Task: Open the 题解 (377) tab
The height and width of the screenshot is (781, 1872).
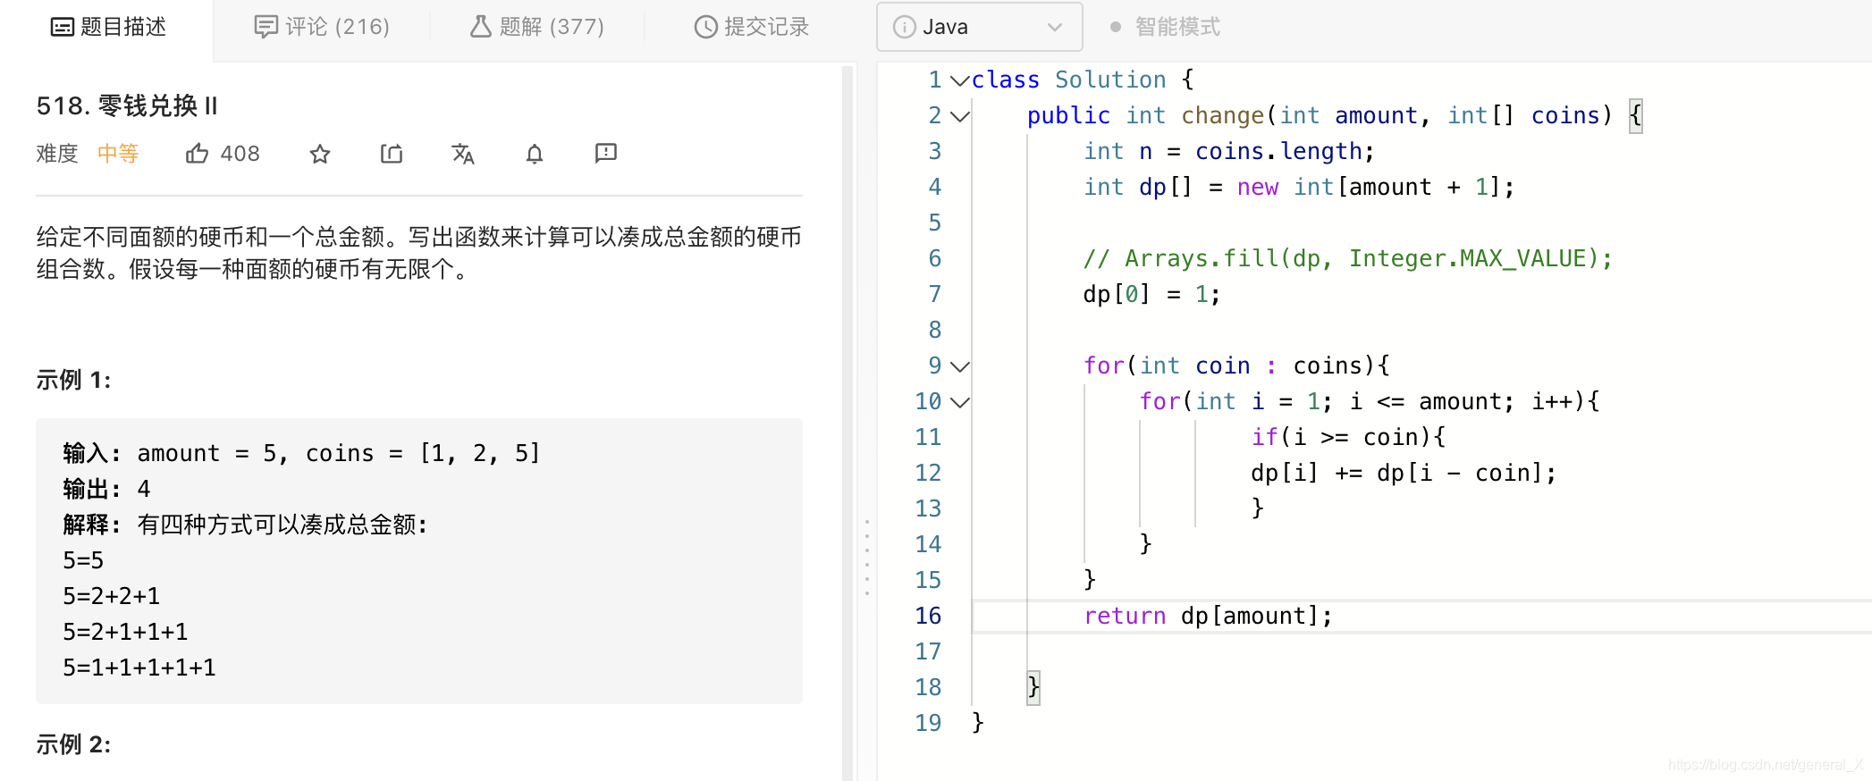Action: coord(536,27)
